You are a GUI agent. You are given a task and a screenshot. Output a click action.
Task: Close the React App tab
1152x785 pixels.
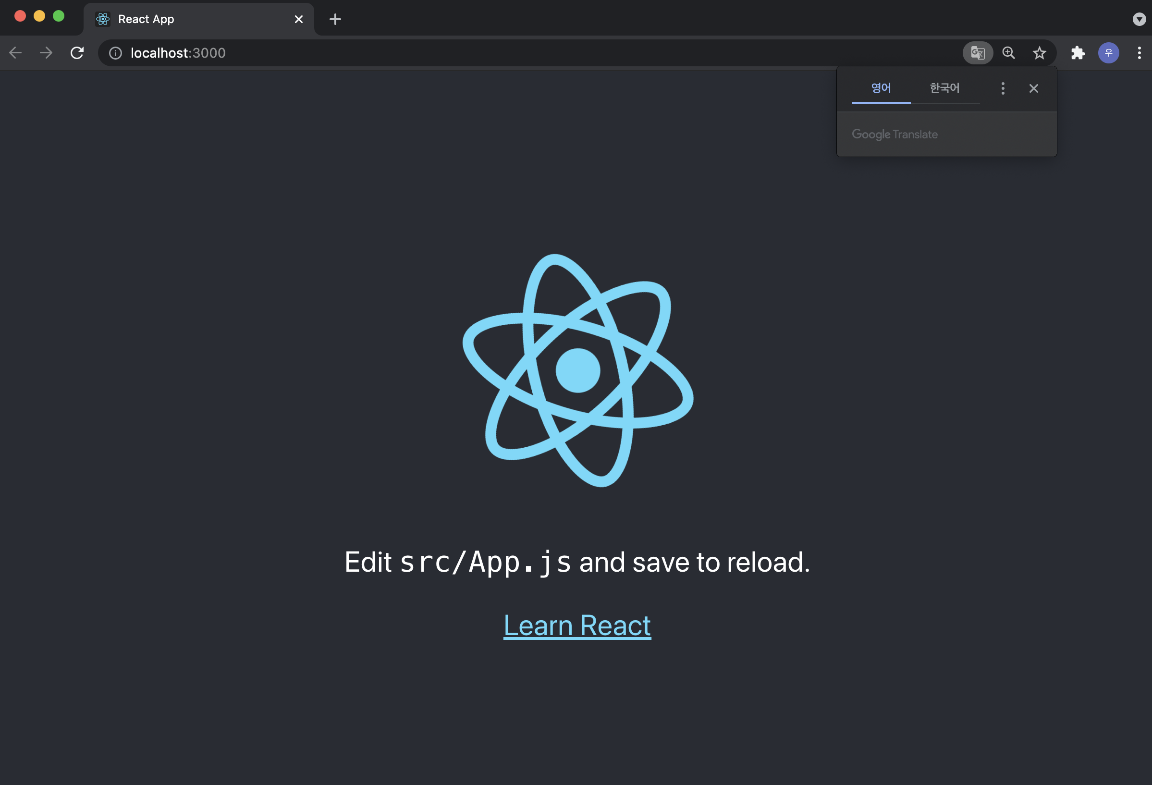(298, 19)
